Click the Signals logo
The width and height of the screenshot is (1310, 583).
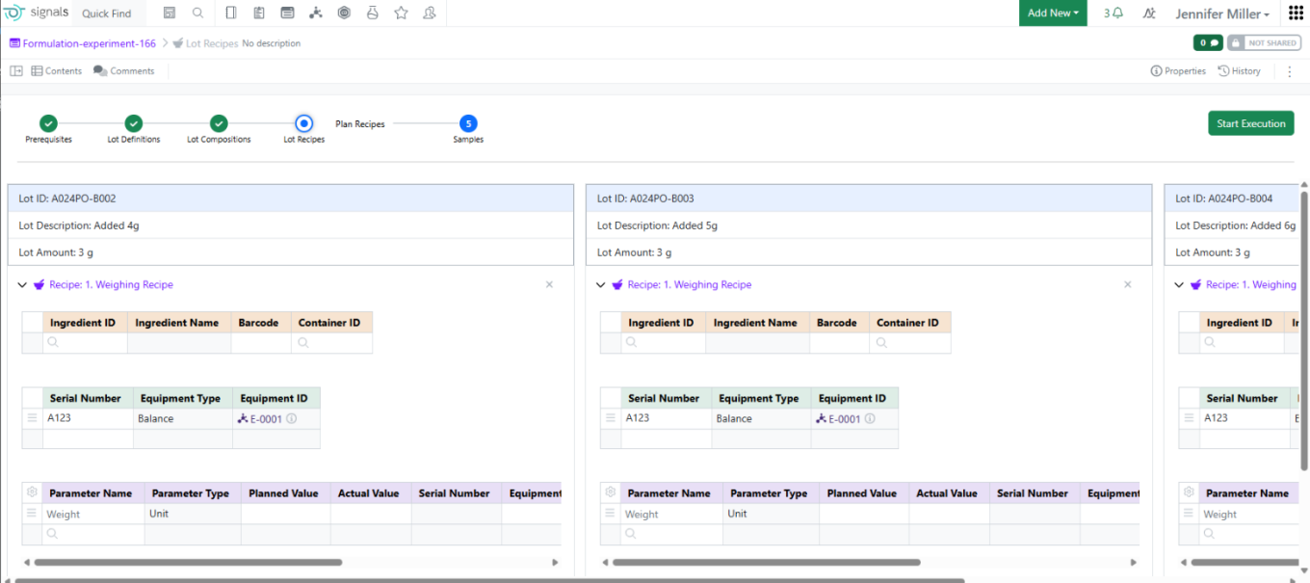pyautogui.click(x=36, y=13)
